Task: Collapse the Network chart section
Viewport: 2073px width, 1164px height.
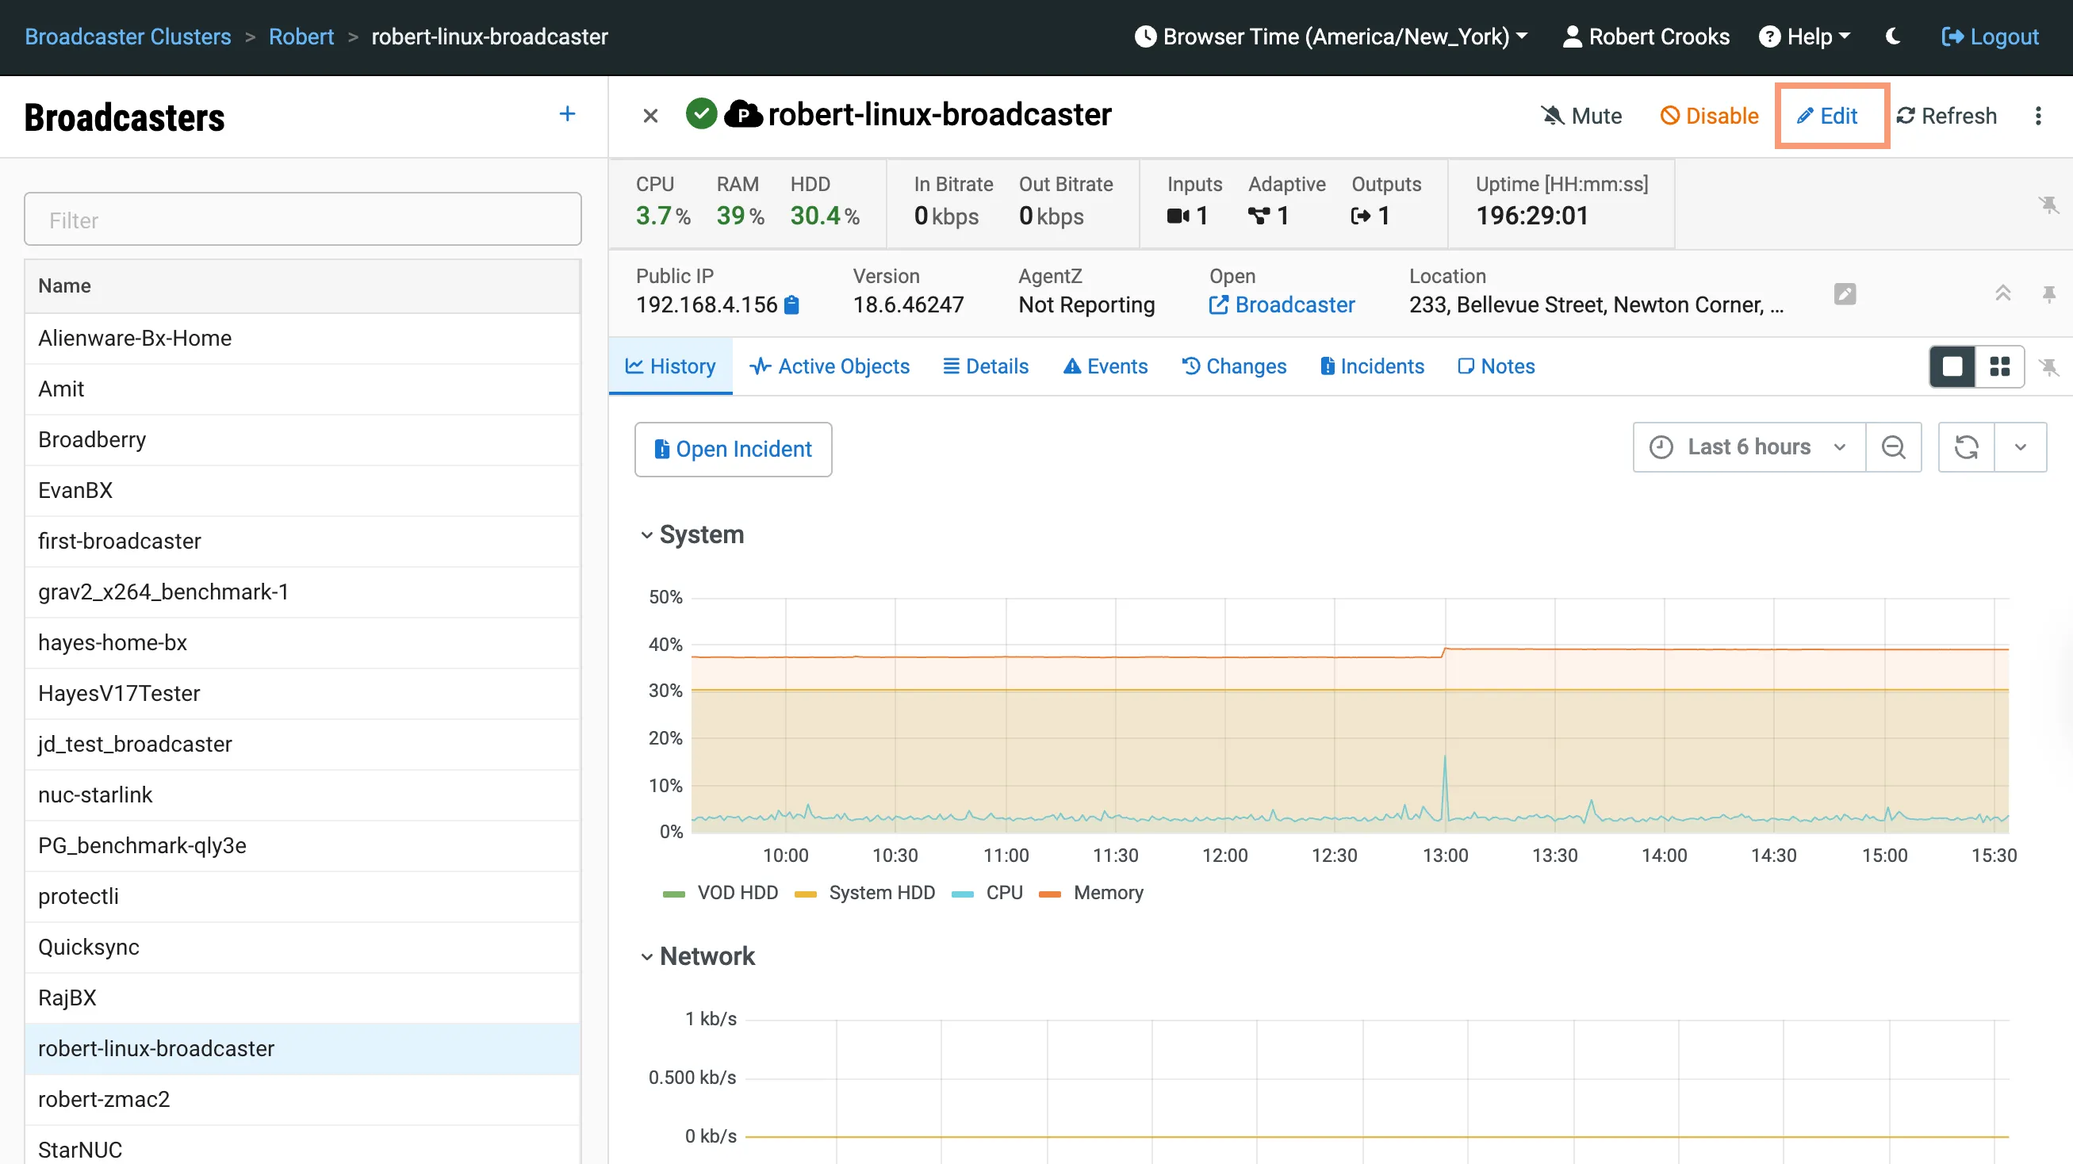Action: (x=646, y=956)
